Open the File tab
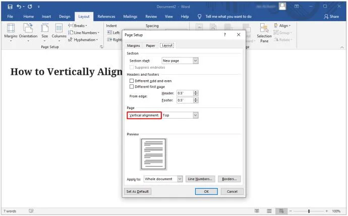Image resolution: width=348 pixels, height=216 pixels. [x=10, y=17]
